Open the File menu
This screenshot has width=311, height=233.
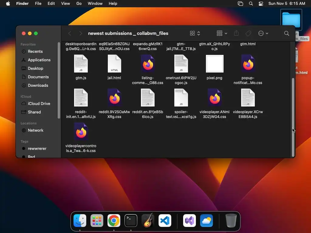38,4
